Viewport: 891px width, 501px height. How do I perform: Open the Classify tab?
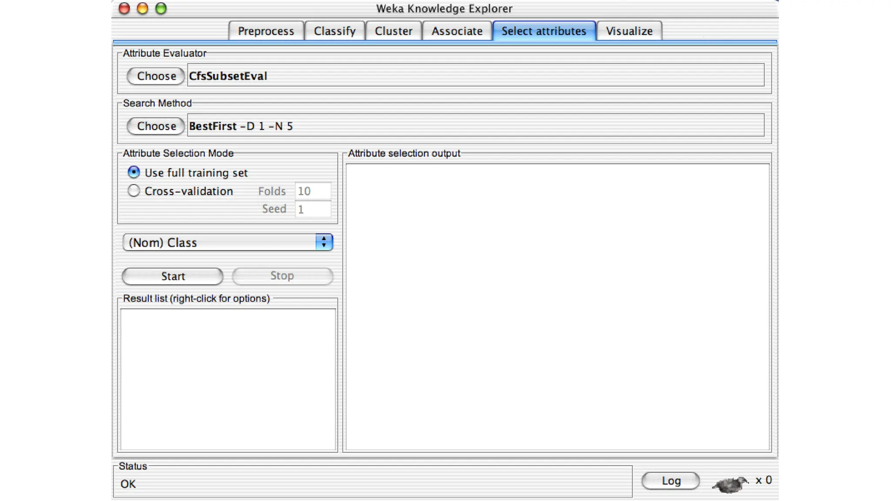[335, 31]
